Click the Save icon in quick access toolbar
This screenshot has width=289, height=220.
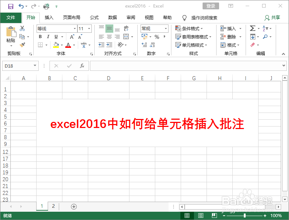[11, 6]
